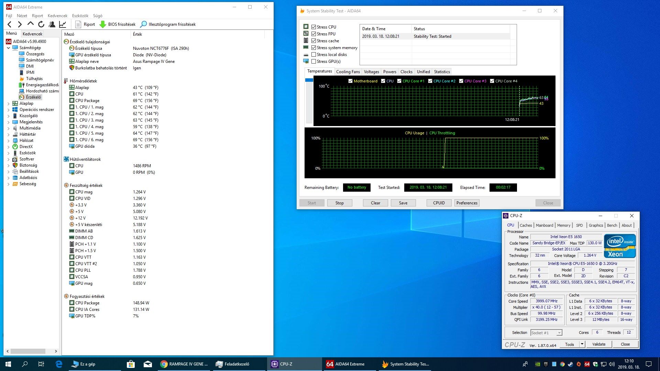The height and width of the screenshot is (371, 660).
Task: Open Windows Start menu
Action: coord(8,364)
